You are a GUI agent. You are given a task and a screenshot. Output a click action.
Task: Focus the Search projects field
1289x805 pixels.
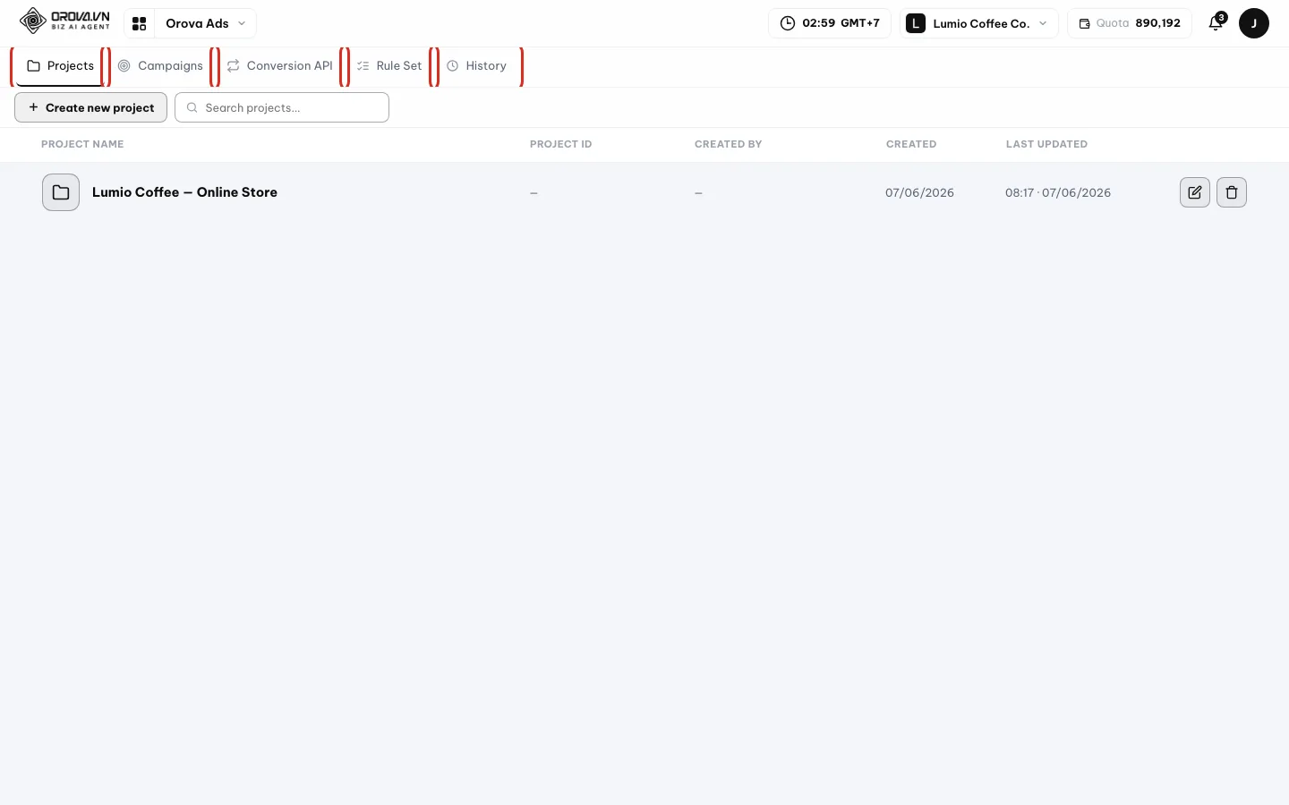[x=282, y=107]
